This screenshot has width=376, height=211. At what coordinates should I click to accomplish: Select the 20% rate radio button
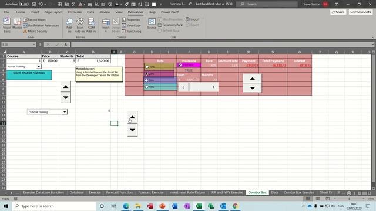pyautogui.click(x=147, y=74)
